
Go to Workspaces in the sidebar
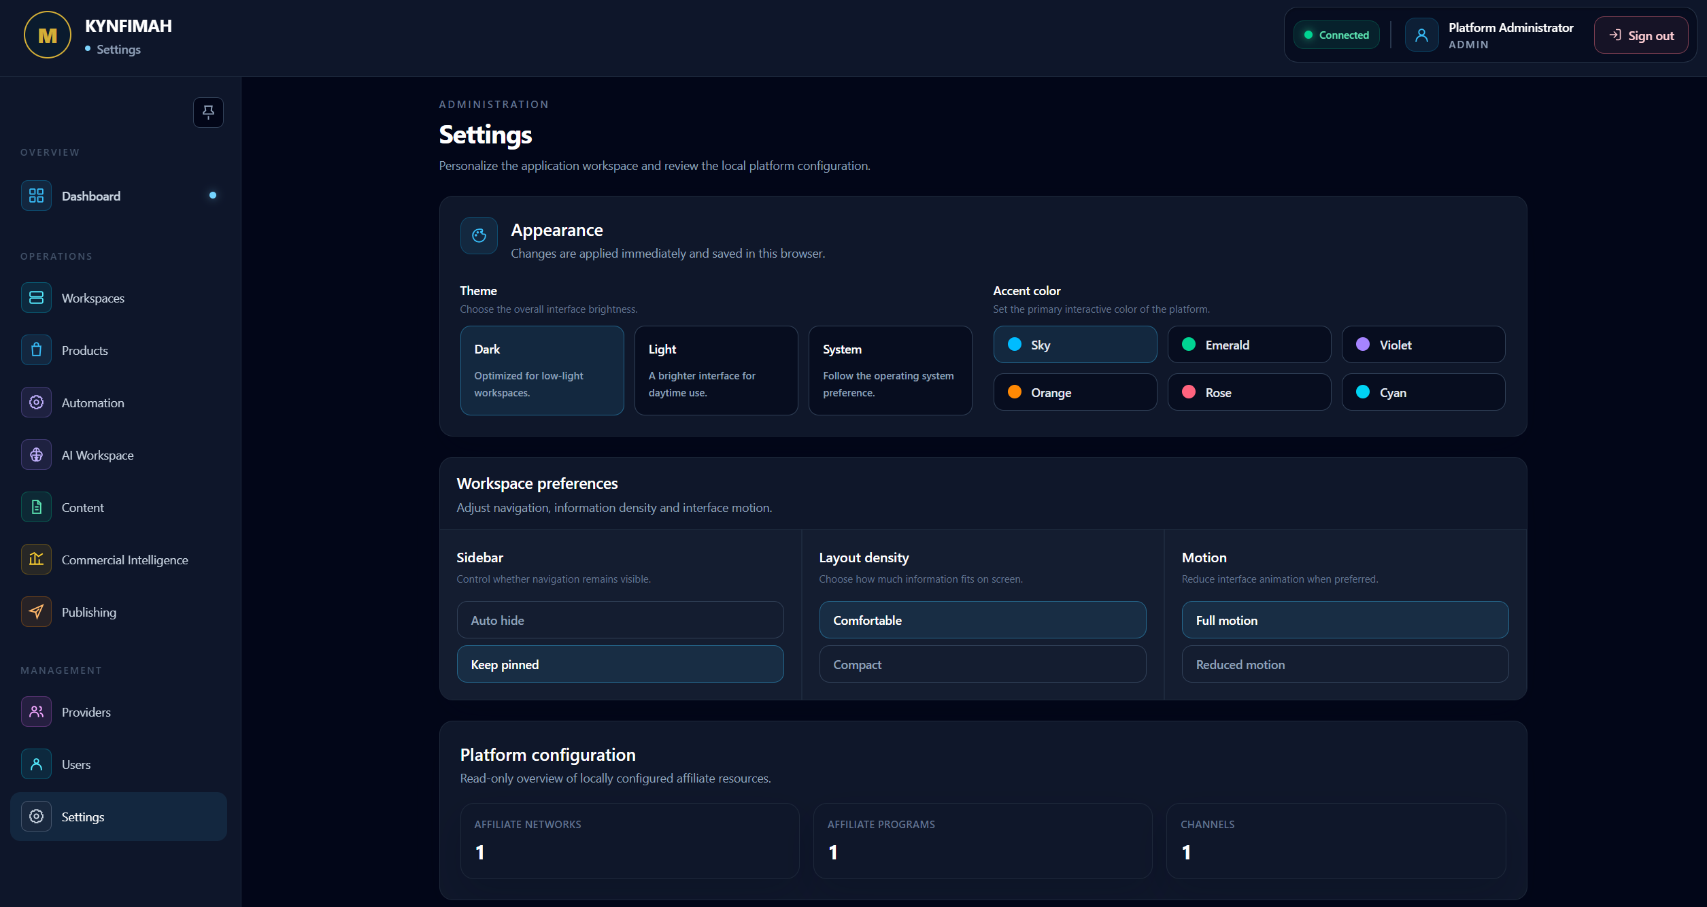coord(119,298)
